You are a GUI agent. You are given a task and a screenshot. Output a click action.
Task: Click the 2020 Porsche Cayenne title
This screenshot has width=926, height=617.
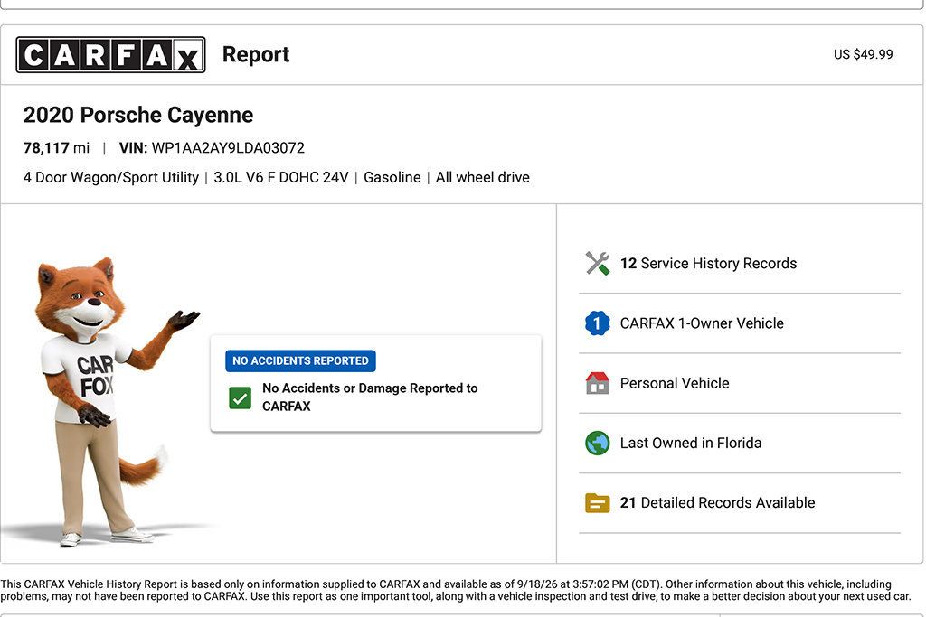(138, 115)
